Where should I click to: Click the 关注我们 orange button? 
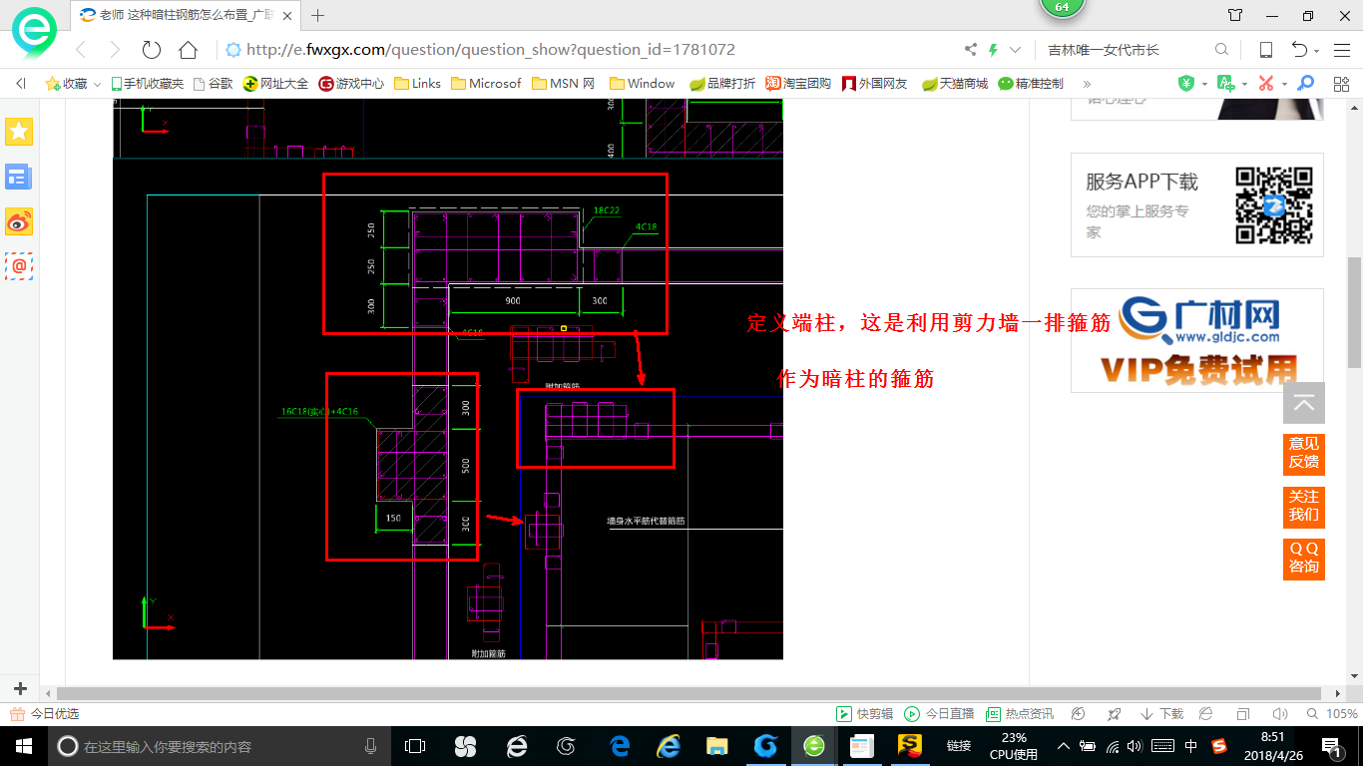coord(1303,506)
